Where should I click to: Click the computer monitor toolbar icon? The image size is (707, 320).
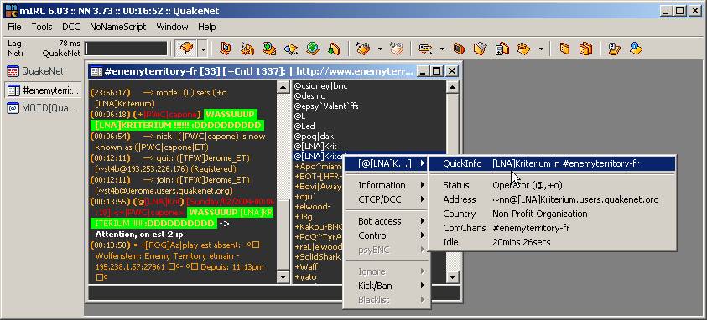226,48
